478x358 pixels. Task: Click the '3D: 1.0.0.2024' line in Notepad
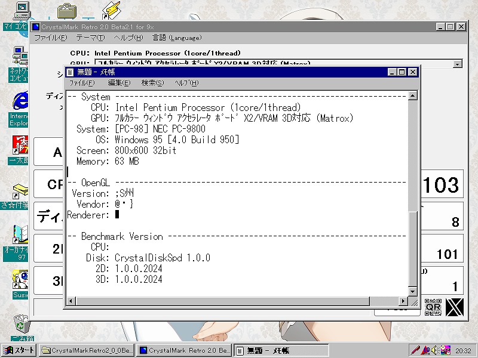pyautogui.click(x=128, y=279)
